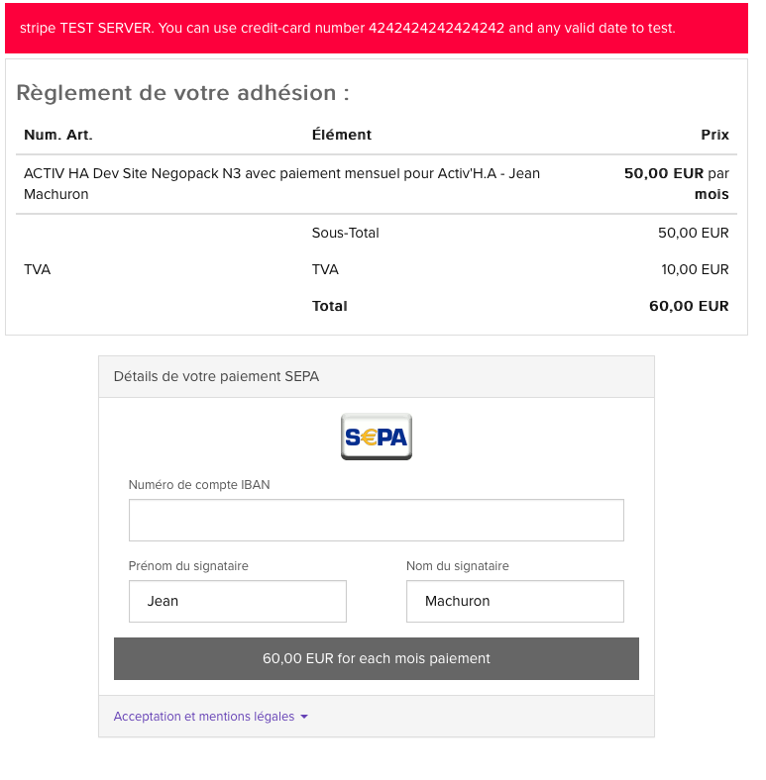Image resolution: width=766 pixels, height=780 pixels.
Task: Click the Élément column header
Action: coord(342,135)
